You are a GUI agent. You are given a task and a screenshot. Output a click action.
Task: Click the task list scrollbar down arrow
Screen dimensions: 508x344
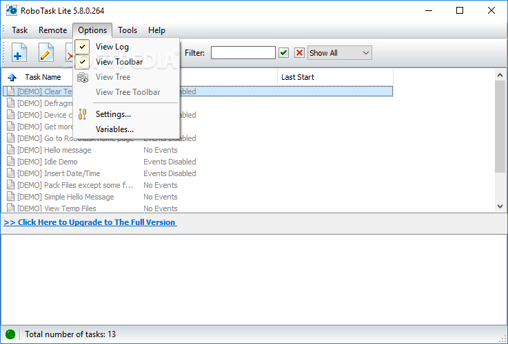click(x=500, y=206)
